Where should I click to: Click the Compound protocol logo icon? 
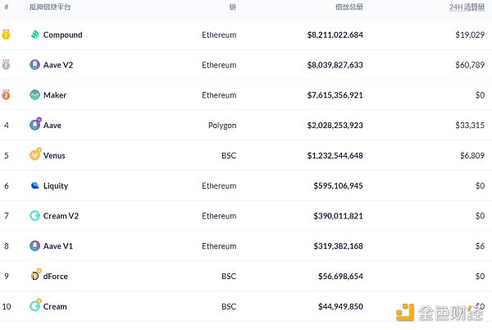(x=34, y=35)
